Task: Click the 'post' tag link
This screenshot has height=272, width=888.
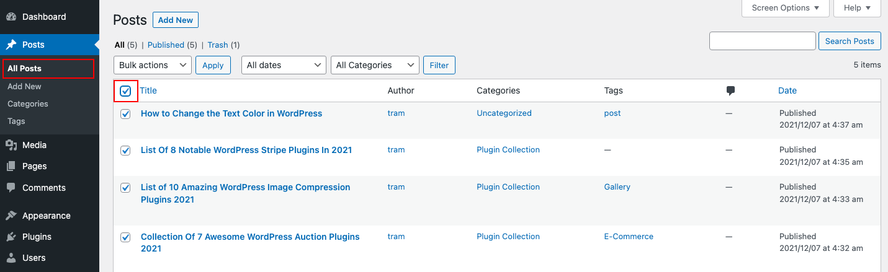Action: (612, 113)
